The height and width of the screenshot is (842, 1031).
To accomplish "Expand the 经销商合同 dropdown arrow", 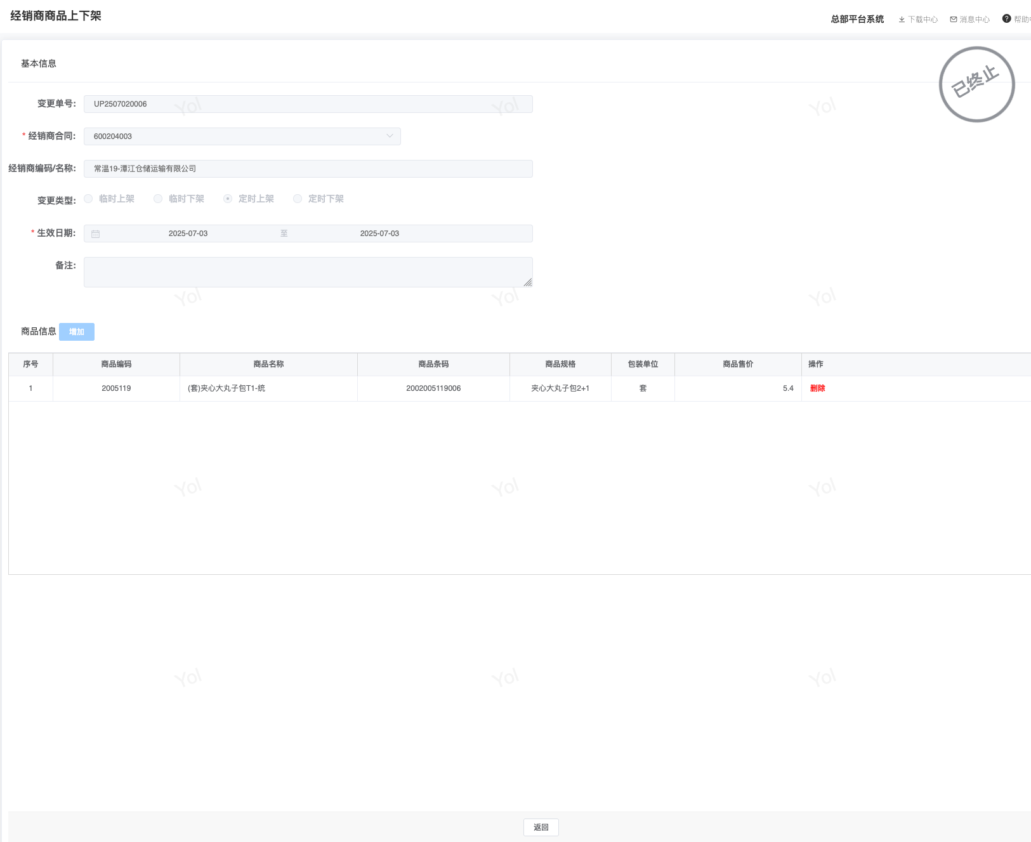I will coord(390,136).
